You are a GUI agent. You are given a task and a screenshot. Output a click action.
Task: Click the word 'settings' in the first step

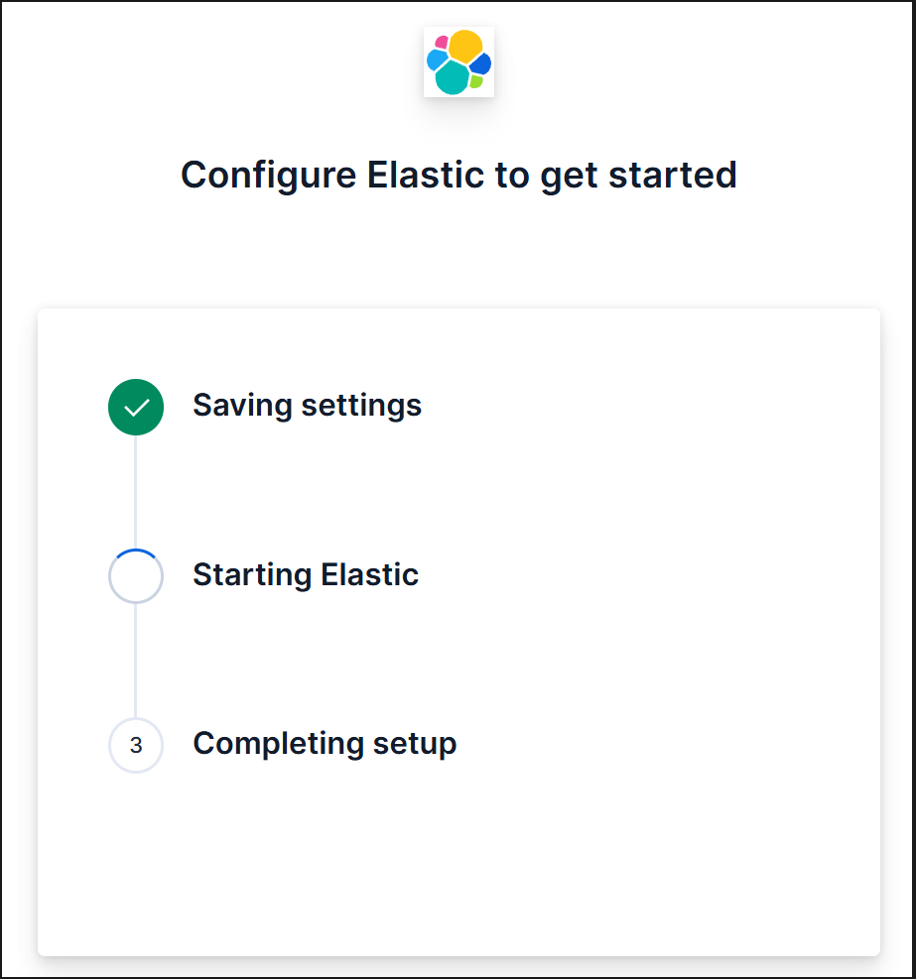pyautogui.click(x=361, y=406)
